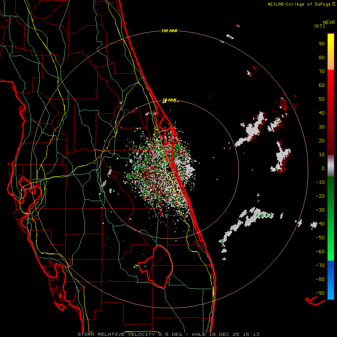Select the -60 value on velocity scale
This screenshot has width=337, height=337.
coord(320,252)
